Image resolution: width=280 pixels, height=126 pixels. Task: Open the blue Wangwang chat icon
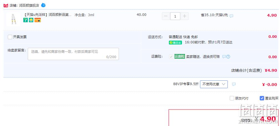43,5
